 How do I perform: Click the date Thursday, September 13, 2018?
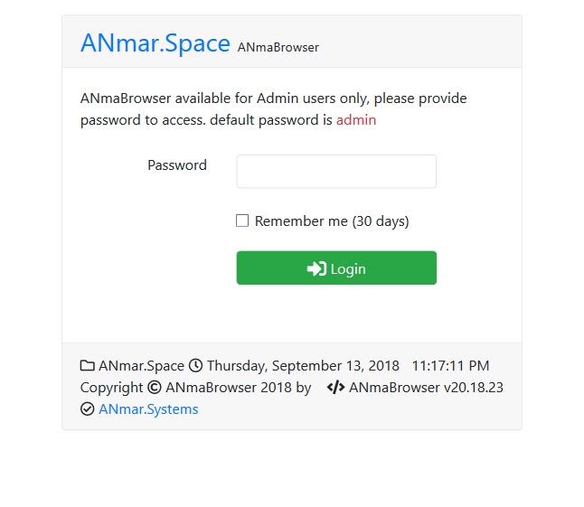coord(303,366)
